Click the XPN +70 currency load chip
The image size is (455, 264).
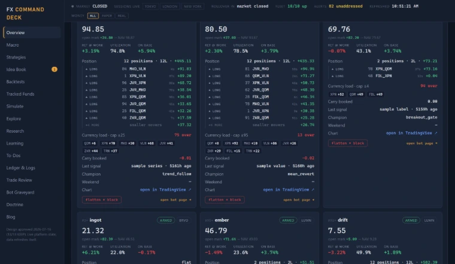pos(108,143)
